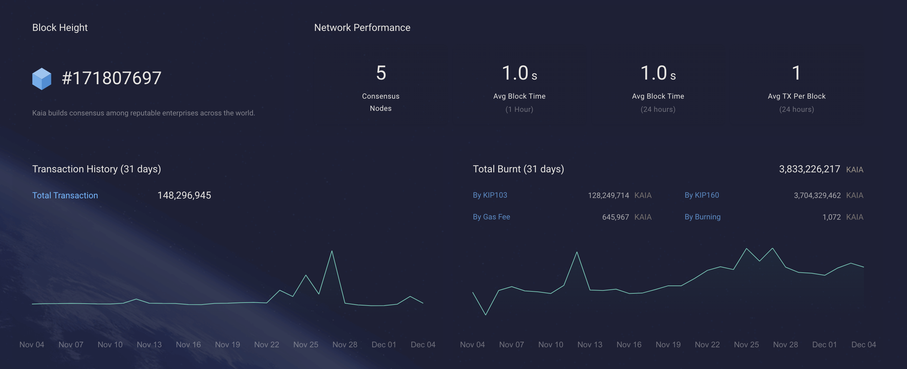Click KIP160 burnt value 3,704,329,462
The image size is (907, 369).
(x=817, y=195)
